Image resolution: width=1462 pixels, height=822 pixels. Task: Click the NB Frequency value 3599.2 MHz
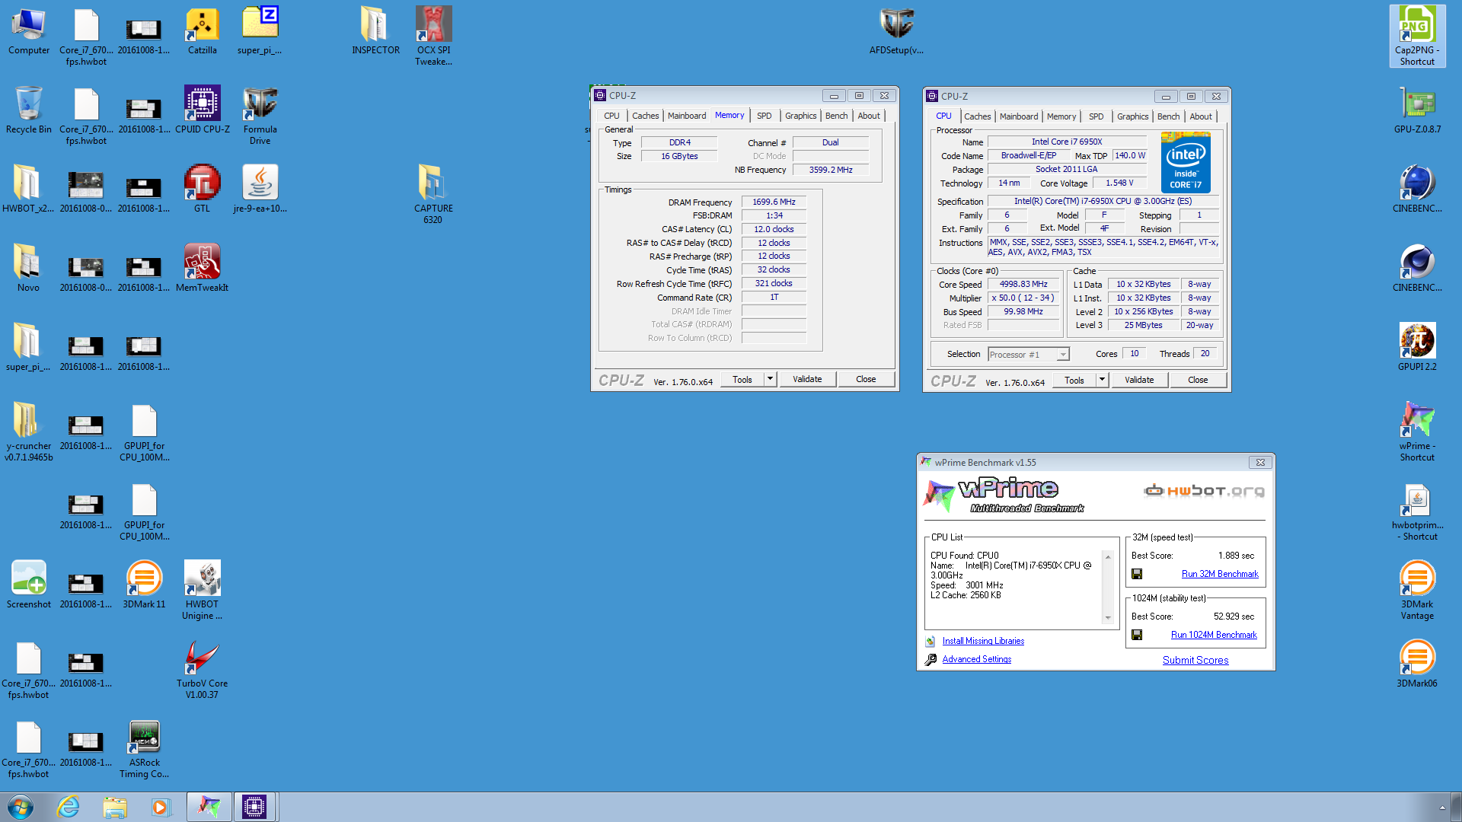(x=831, y=170)
